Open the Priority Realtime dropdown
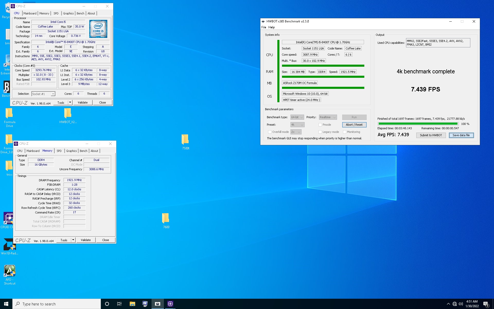 pos(328,117)
